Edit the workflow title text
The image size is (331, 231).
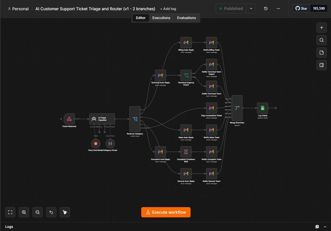tap(95, 9)
